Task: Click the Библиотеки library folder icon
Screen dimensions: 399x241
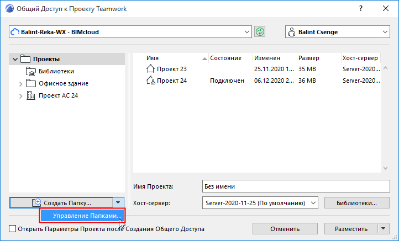Action: tap(31, 71)
